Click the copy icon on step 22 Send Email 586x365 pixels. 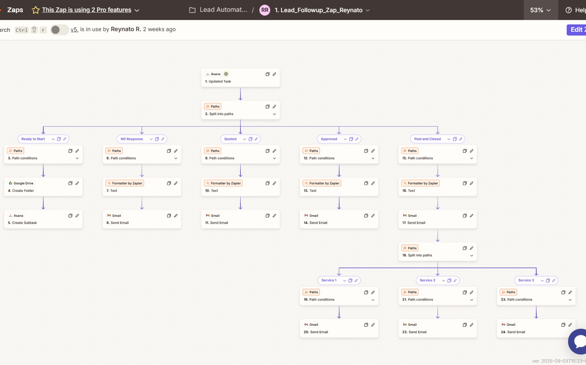click(x=464, y=325)
